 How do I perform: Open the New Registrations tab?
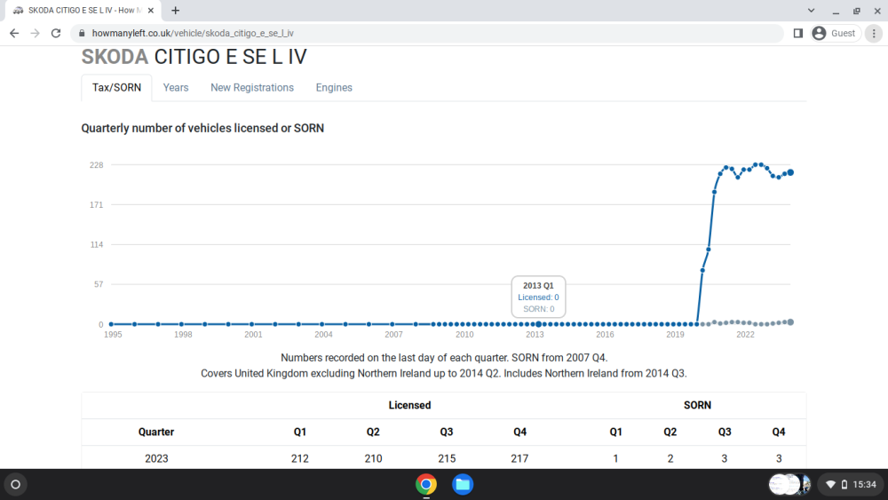252,88
